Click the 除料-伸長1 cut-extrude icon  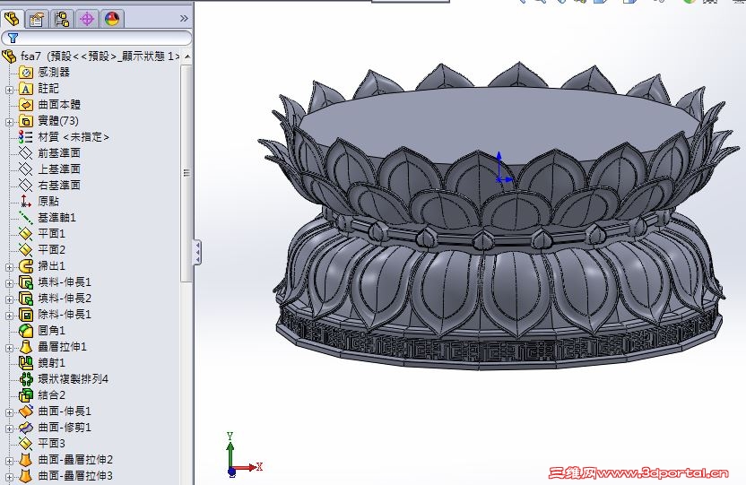[26, 315]
